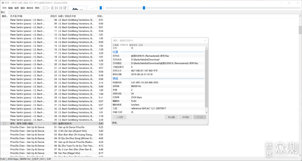Click the 文件名 value ending in 蔡琴.flac
This screenshot has width=302, height=161.
(x=150, y=56)
